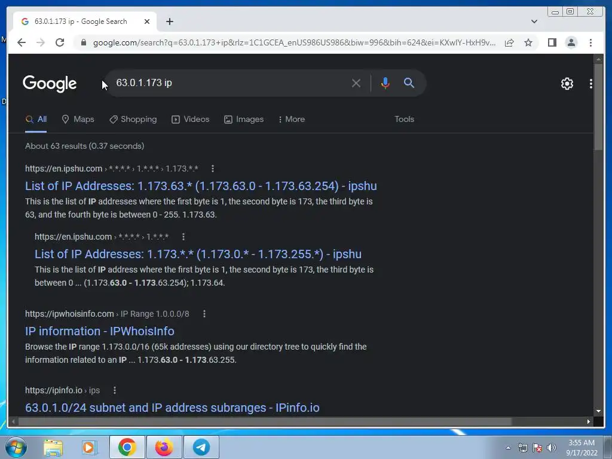Open the Chrome profile avatar menu
612x459 pixels.
coord(571,42)
